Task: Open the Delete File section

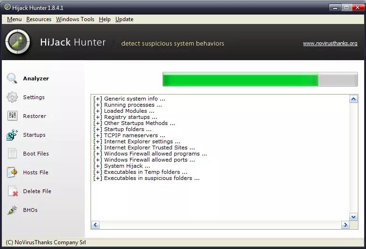Action: (37, 191)
